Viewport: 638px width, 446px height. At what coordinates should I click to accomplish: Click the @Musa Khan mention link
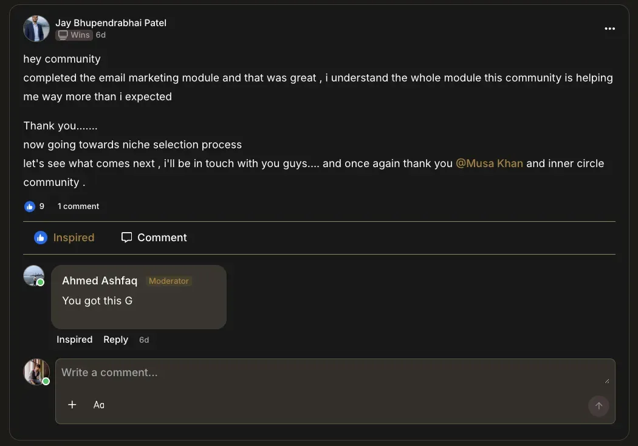pyautogui.click(x=489, y=163)
